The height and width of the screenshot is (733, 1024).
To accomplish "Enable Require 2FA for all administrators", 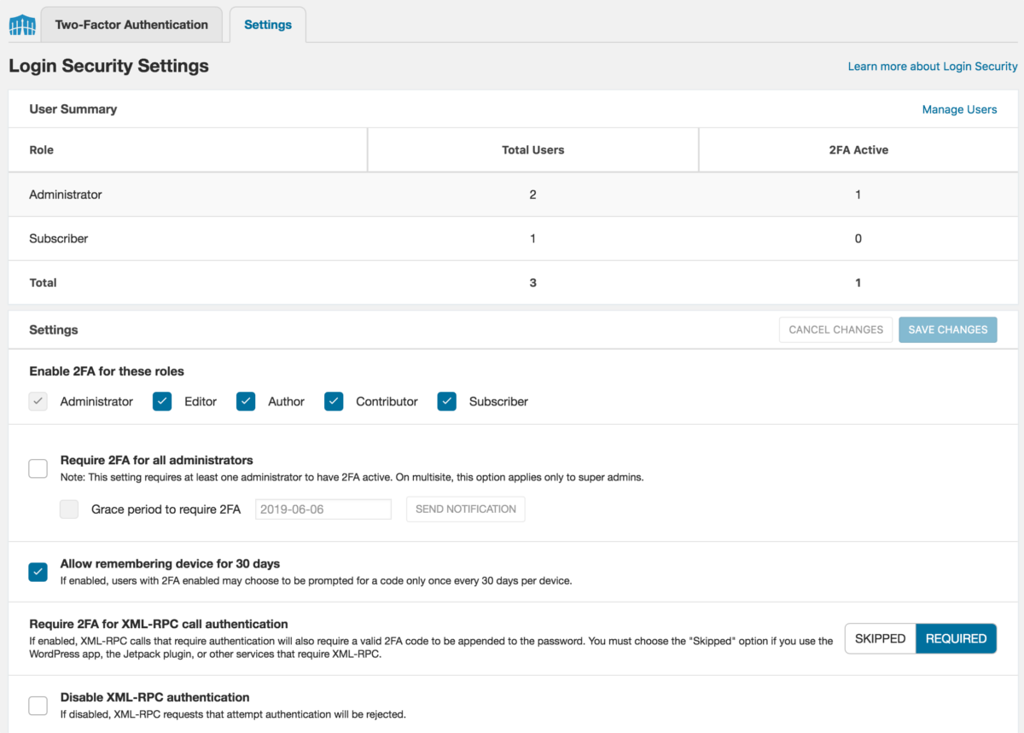I will (38, 468).
